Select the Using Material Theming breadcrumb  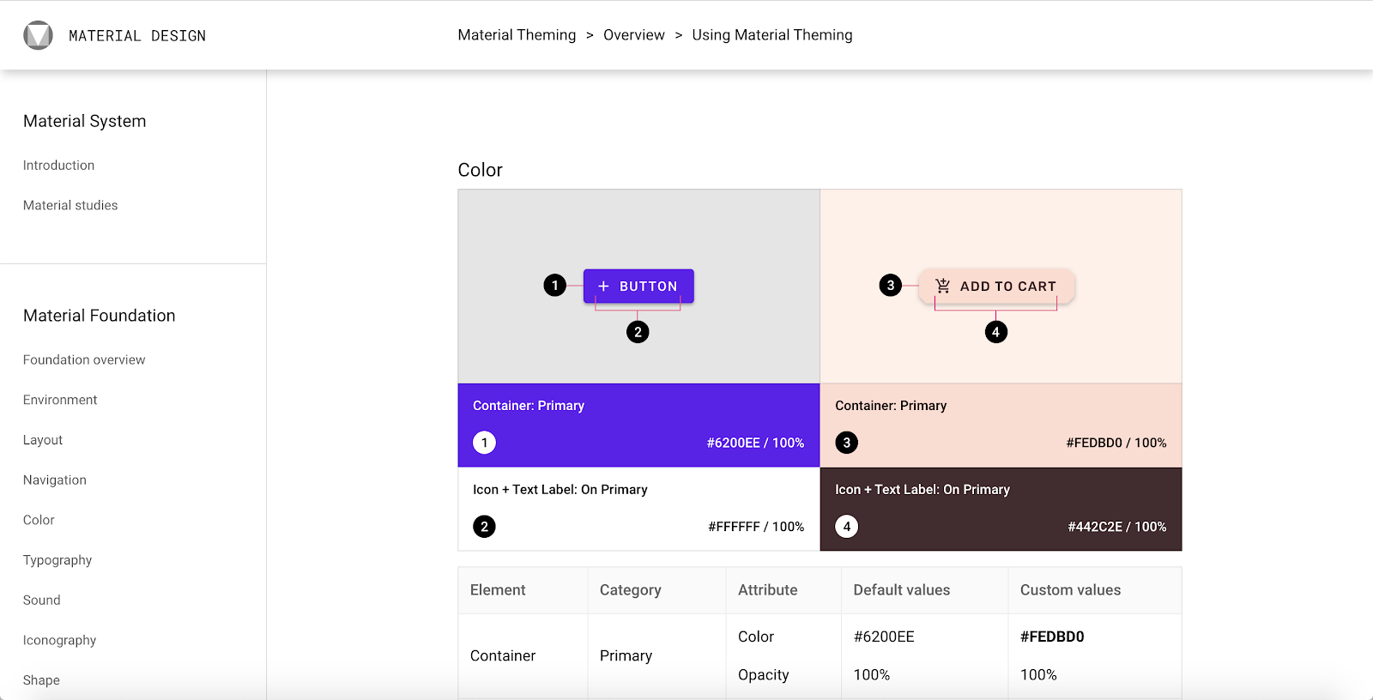[x=772, y=35]
